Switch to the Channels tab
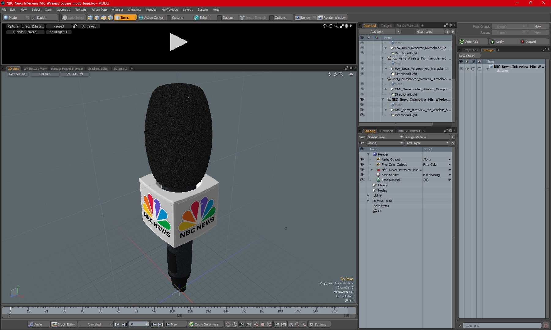This screenshot has height=330, width=551. [x=387, y=131]
